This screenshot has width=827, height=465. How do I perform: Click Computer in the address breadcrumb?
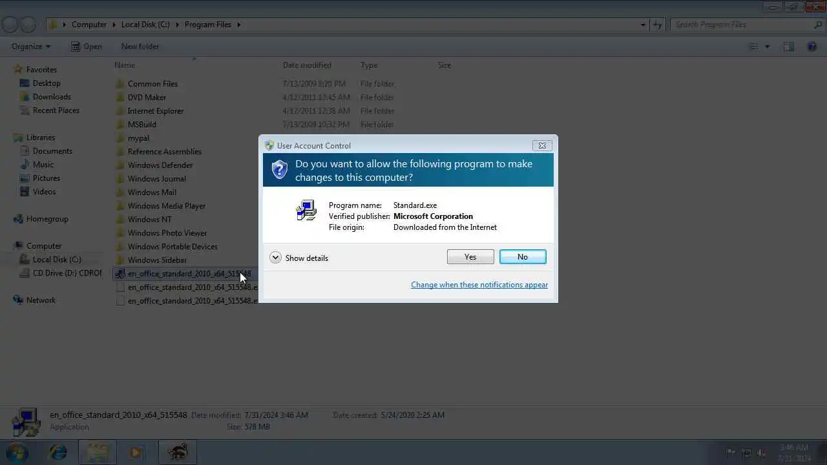tap(89, 25)
